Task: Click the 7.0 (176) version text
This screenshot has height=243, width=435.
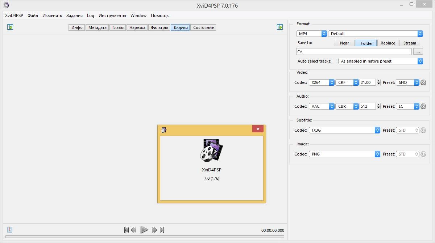Action: pos(212,178)
